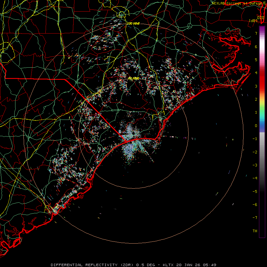
Task: Click the "-2" scale label
Action: pyautogui.click(x=255, y=152)
